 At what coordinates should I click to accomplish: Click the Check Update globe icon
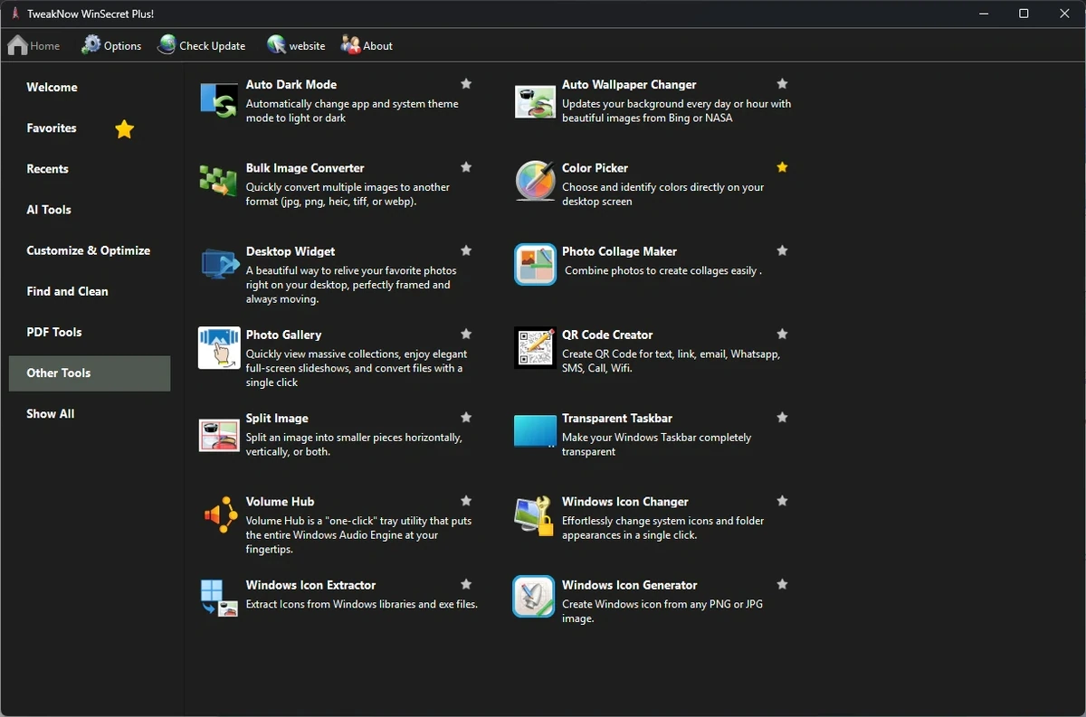point(167,44)
